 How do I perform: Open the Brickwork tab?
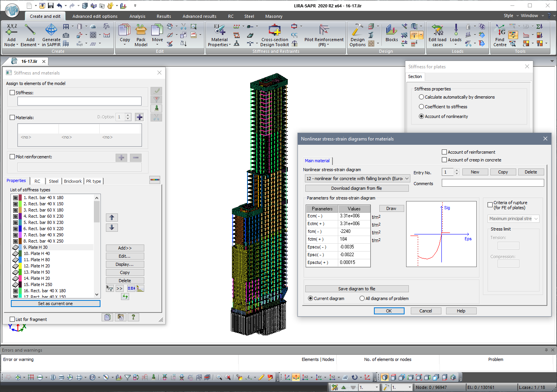tap(73, 181)
